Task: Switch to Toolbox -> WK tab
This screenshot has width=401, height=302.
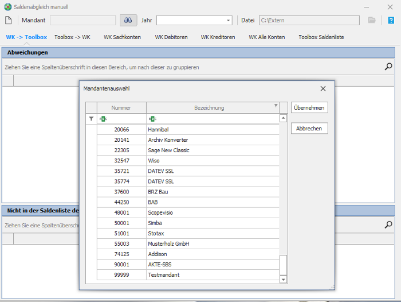Action: click(72, 37)
